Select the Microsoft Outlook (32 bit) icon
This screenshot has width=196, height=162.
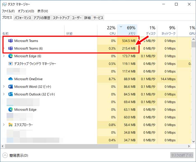click(11, 94)
